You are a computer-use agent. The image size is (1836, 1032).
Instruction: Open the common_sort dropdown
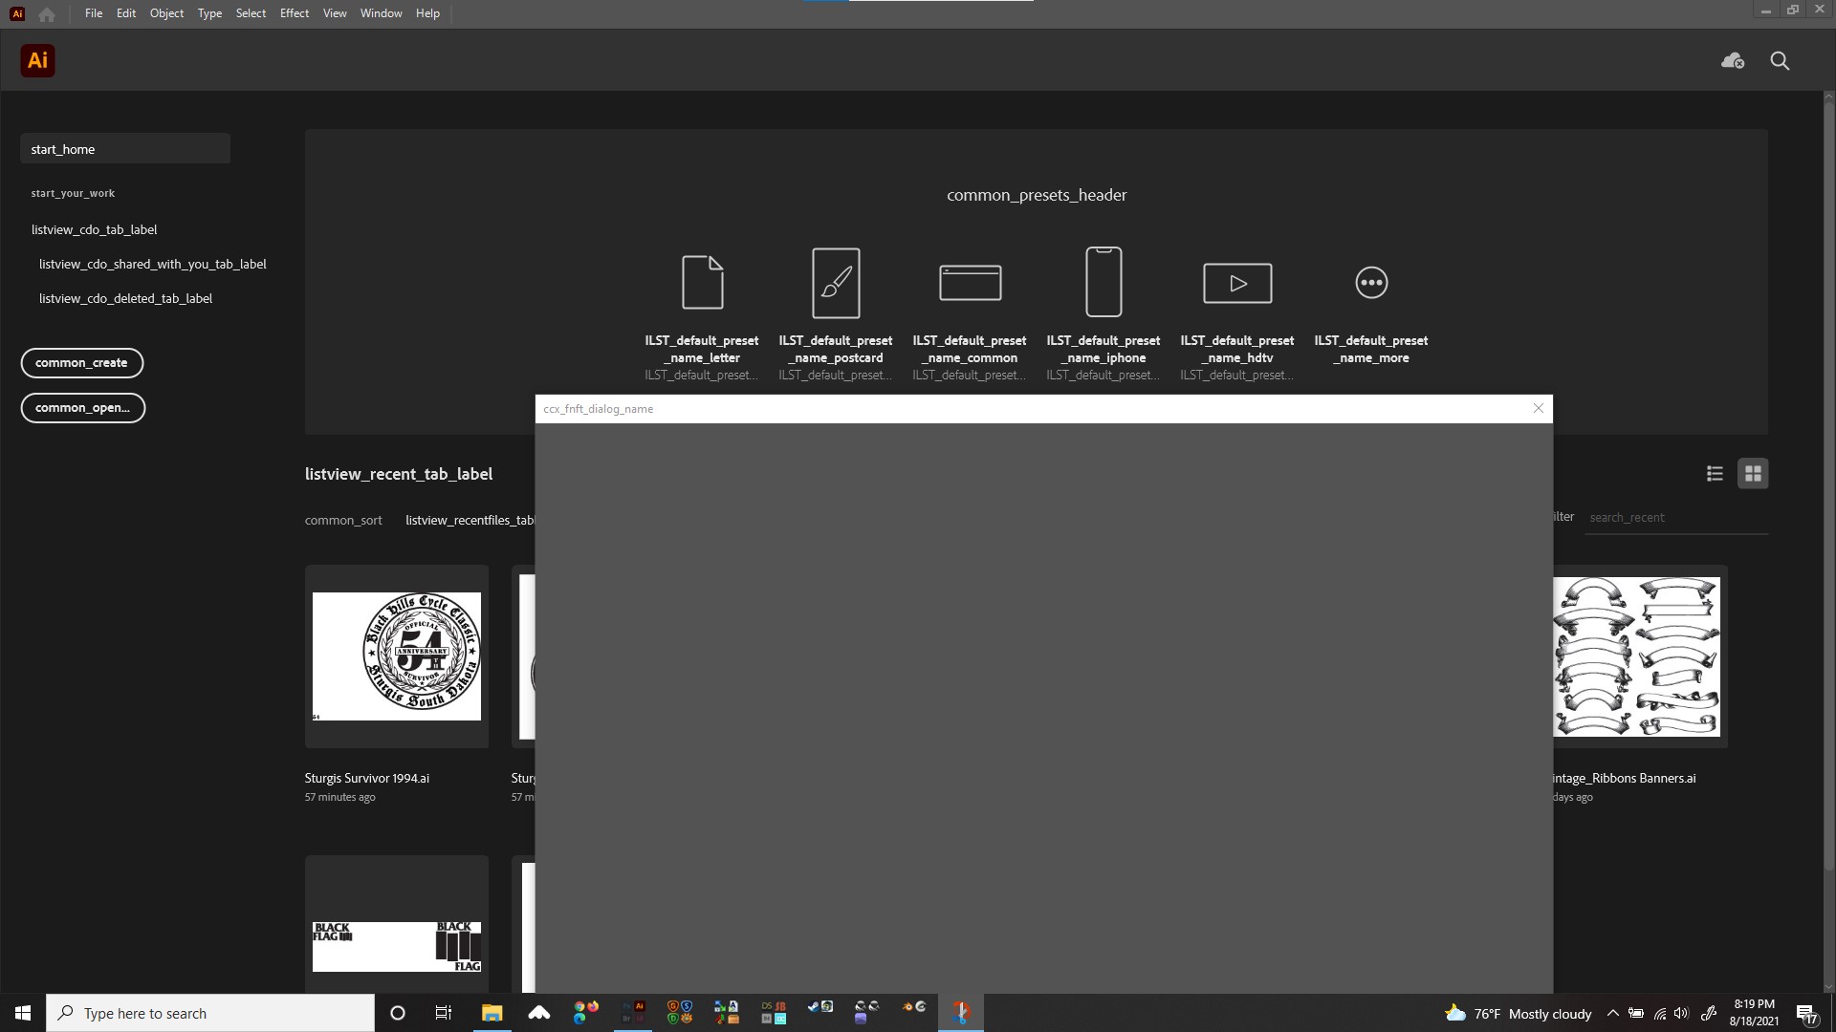pos(343,520)
